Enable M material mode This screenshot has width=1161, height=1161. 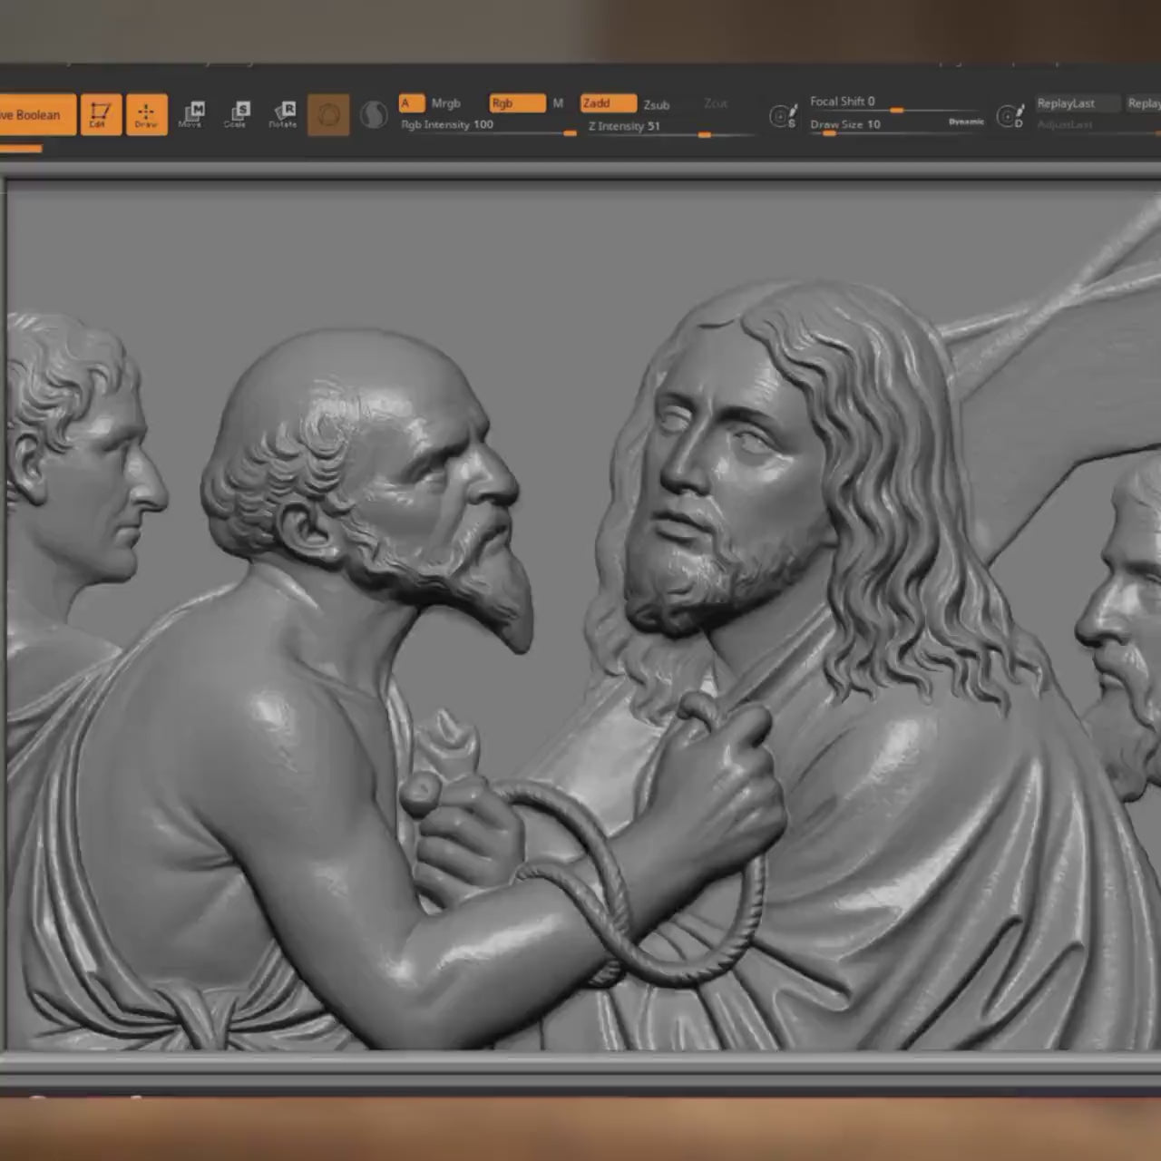[558, 103]
